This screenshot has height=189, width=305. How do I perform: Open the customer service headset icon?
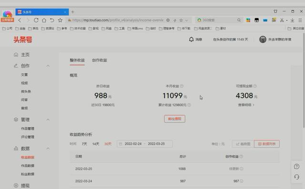296,177
